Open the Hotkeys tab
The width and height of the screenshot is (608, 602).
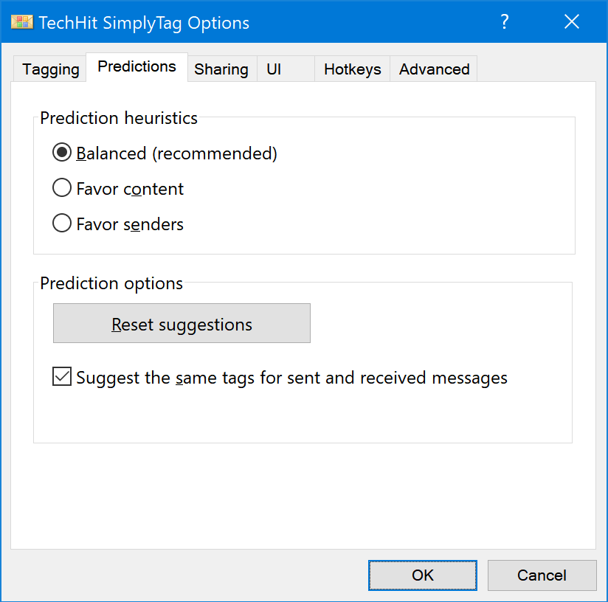pyautogui.click(x=352, y=69)
